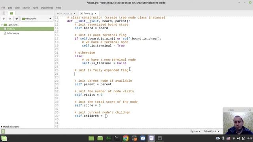Toggle side pane icon in status bar
Image resolution: width=253 pixels, height=142 pixels.
coord(3,131)
